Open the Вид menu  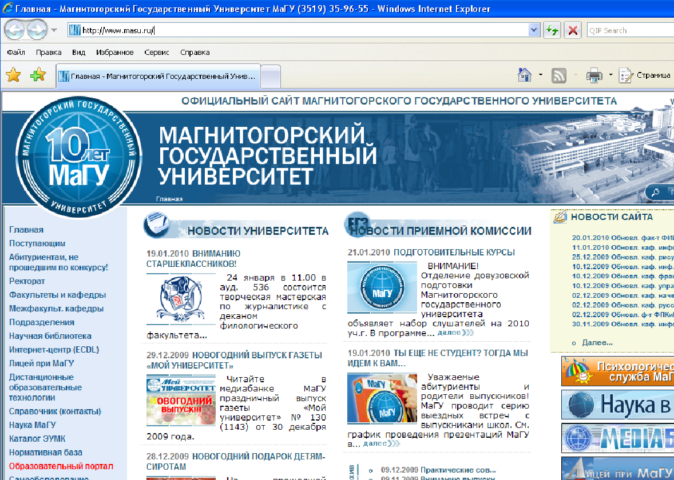(78, 53)
